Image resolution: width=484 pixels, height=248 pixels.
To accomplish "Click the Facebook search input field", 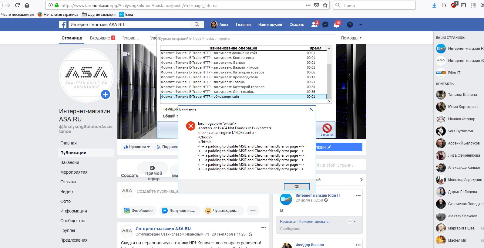I will pos(129,25).
